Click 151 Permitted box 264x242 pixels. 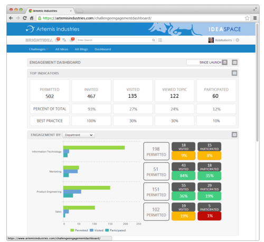click(x=156, y=191)
